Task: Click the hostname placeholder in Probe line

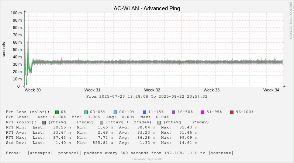Action: pyautogui.click(x=221, y=153)
